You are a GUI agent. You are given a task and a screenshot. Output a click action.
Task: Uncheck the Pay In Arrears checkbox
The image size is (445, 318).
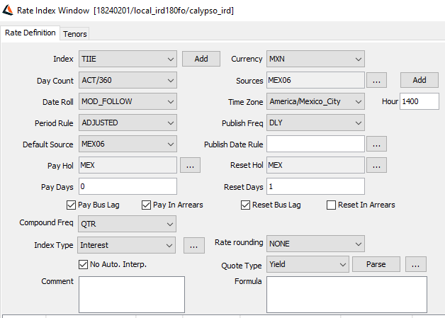(x=146, y=205)
